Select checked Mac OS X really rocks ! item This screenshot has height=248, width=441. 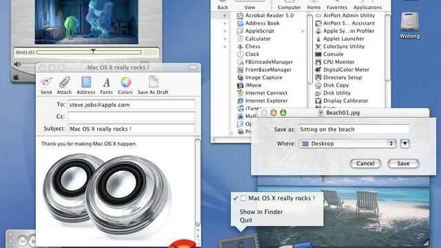pos(277,198)
